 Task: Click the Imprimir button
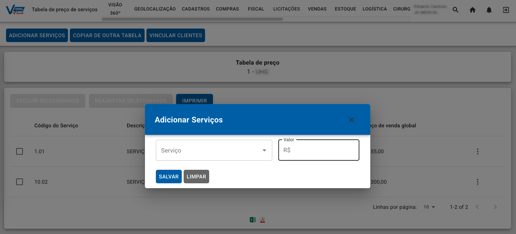(195, 100)
